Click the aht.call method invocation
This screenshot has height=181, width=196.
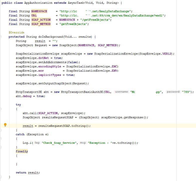point(30,113)
